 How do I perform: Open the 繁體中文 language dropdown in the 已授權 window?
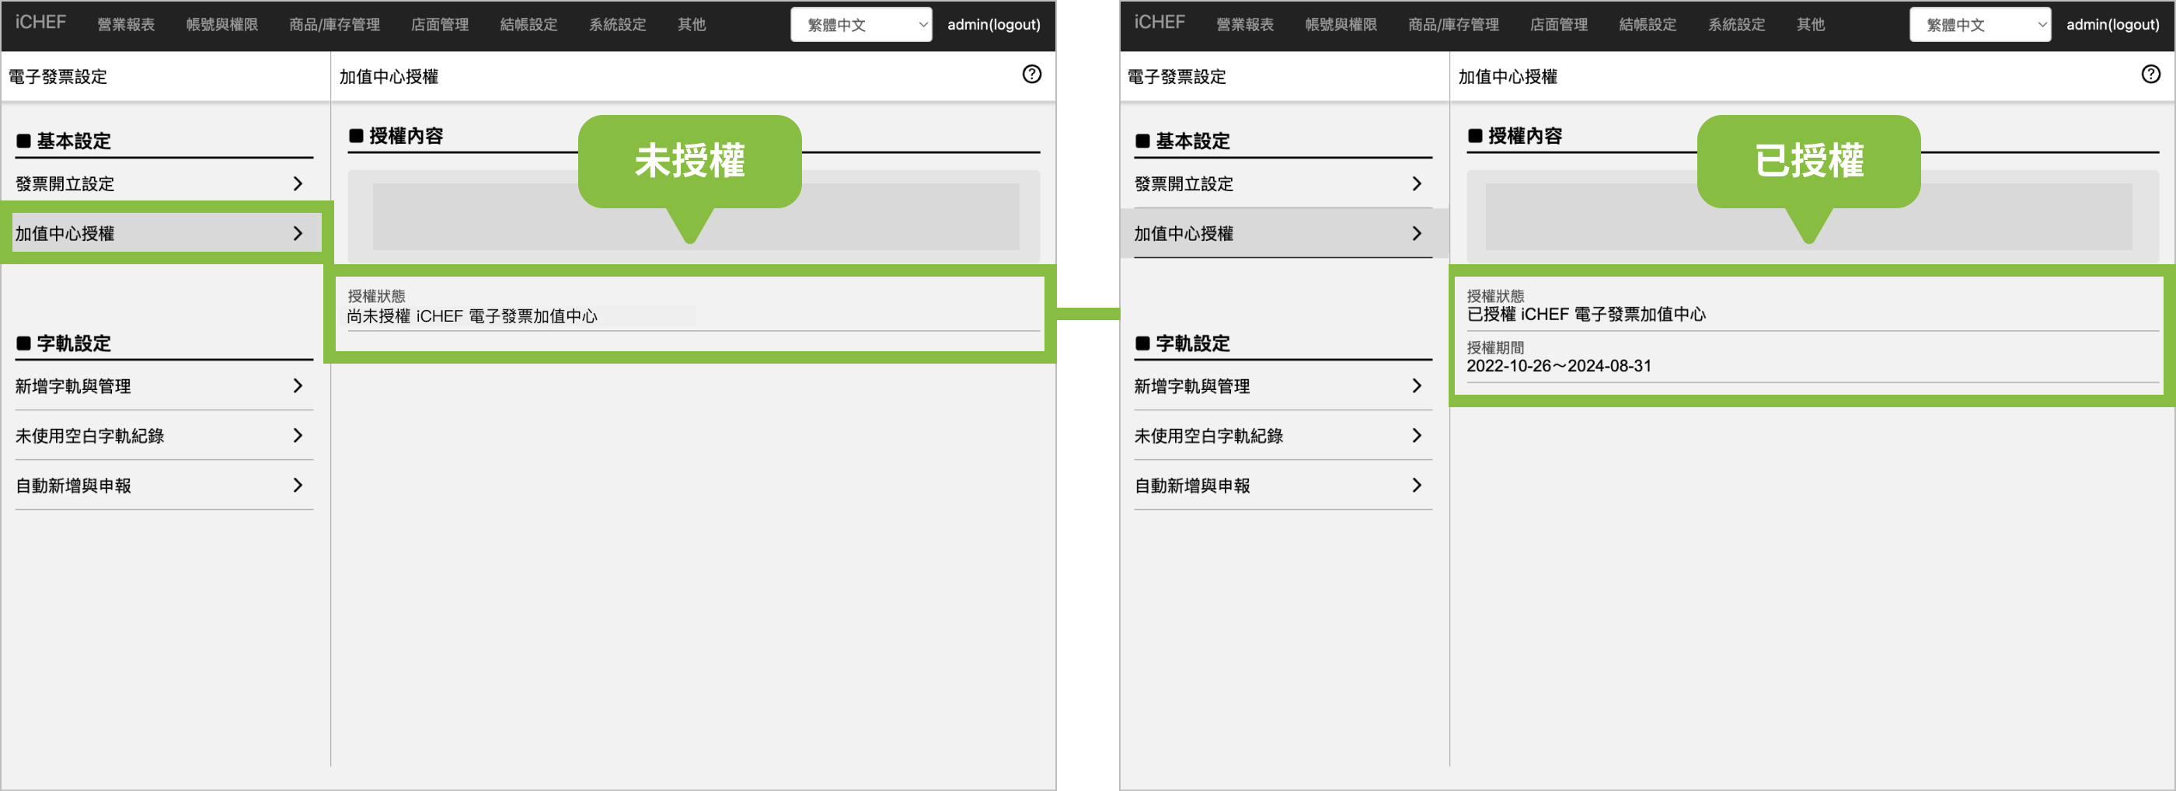[x=1979, y=25]
